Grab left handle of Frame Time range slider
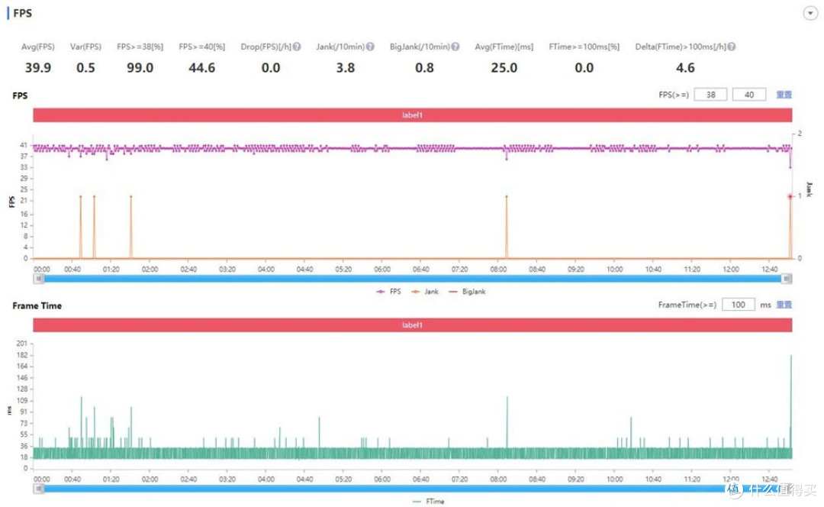824x507 pixels. (39, 489)
